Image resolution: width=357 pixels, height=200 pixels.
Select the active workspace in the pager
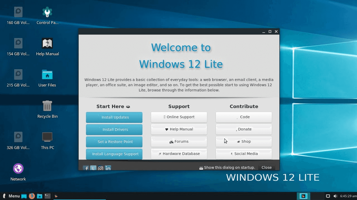(x=303, y=196)
